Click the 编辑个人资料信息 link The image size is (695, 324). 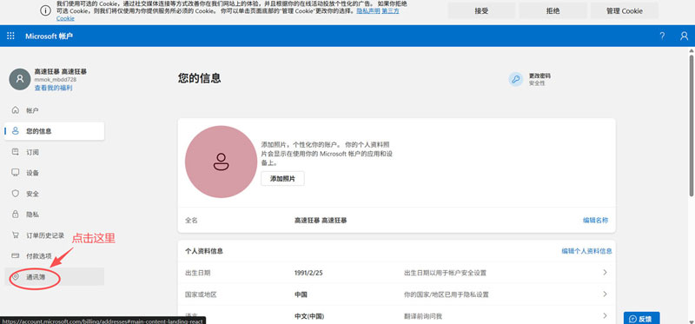(587, 251)
